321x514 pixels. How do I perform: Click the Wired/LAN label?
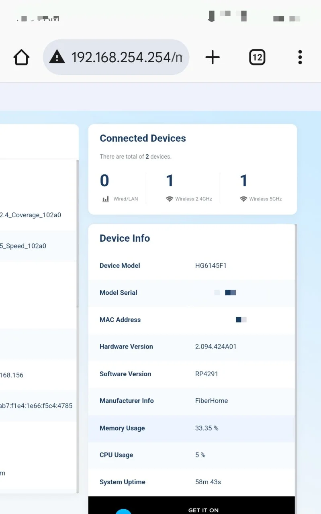(x=126, y=199)
